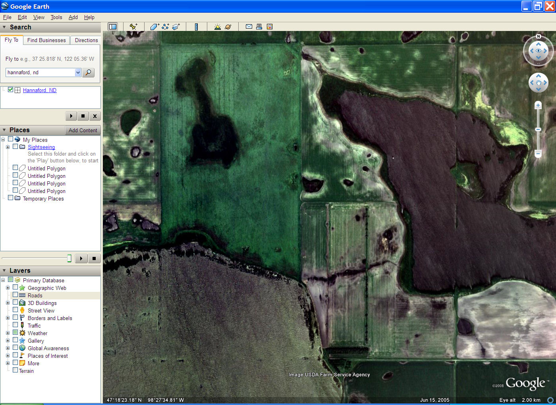
Task: Toggle the sidebar panel button in toolbar
Action: (113, 27)
